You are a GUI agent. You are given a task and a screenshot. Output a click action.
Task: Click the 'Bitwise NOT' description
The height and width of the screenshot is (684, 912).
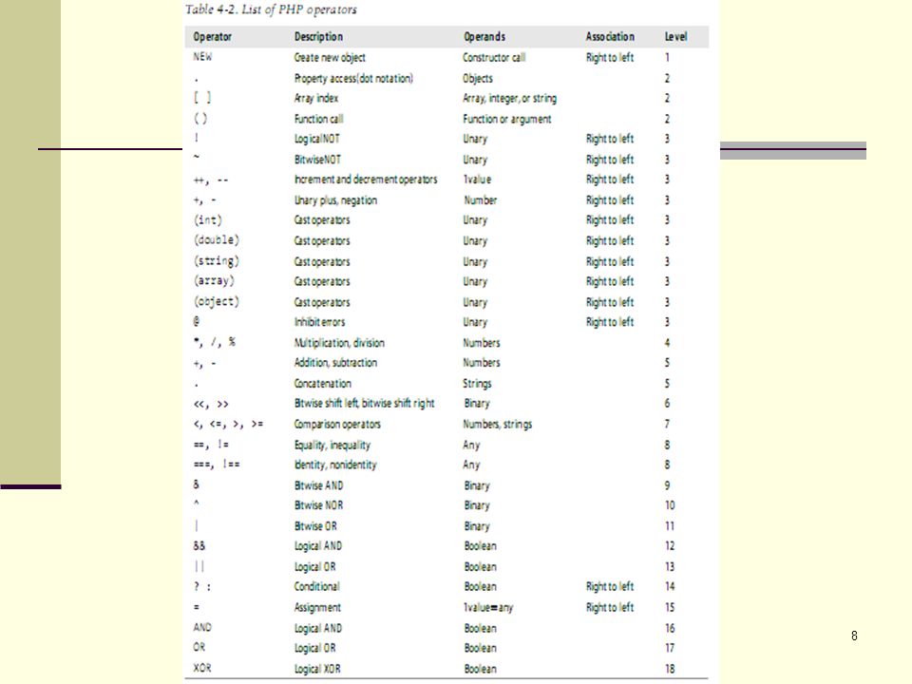click(317, 160)
